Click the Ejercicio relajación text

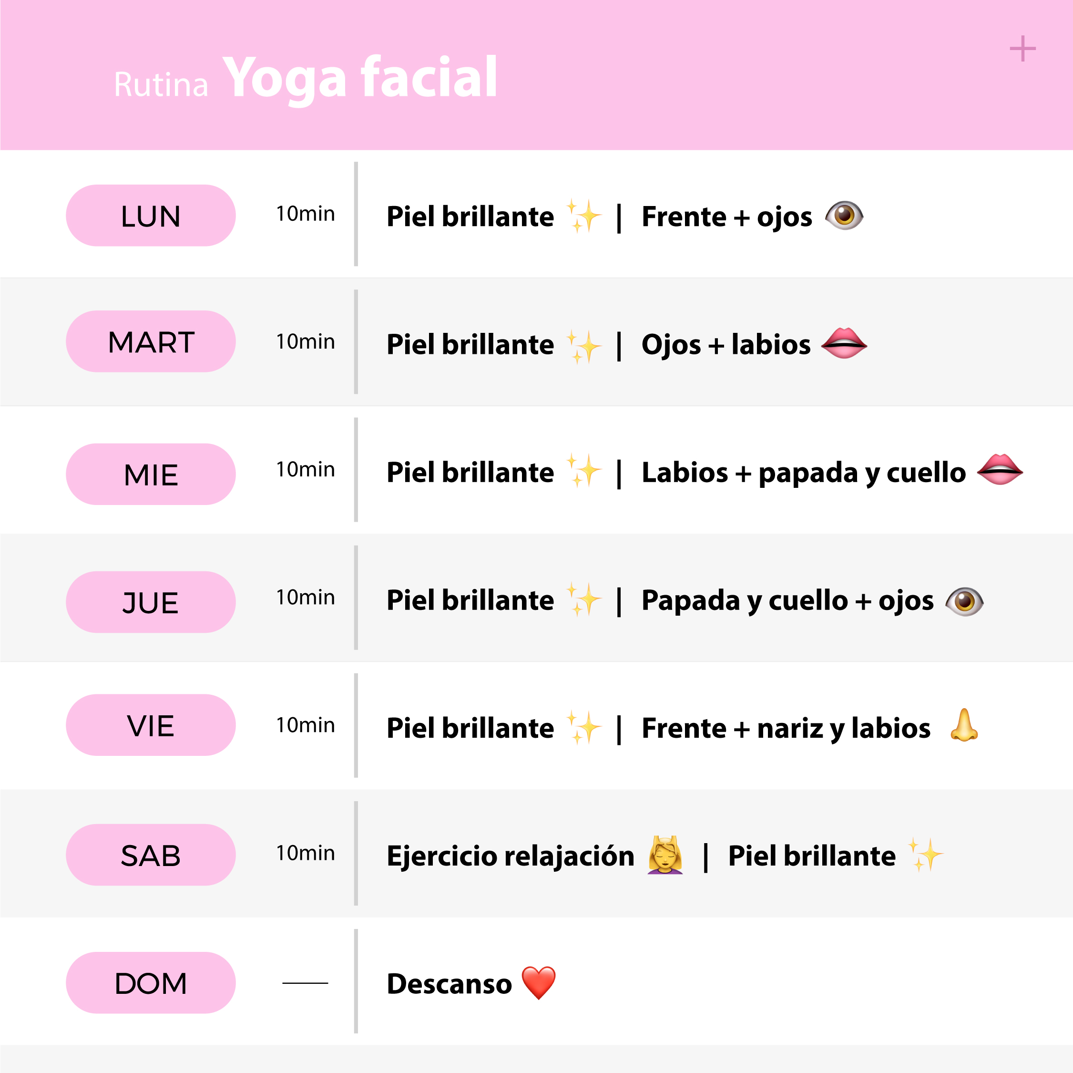point(511,856)
